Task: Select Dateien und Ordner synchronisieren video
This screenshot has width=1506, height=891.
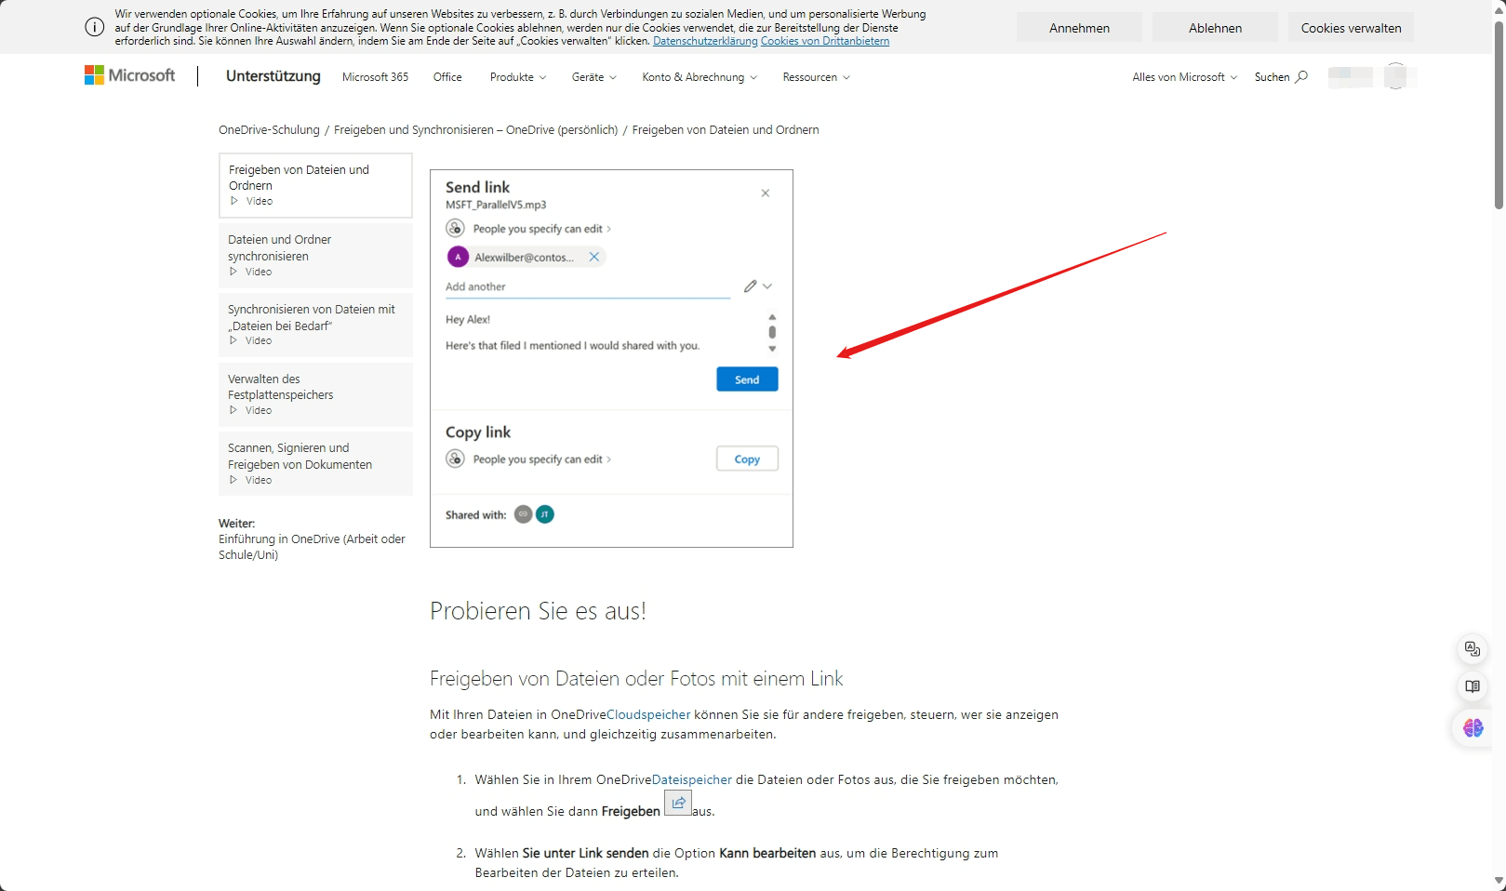Action: 315,256
